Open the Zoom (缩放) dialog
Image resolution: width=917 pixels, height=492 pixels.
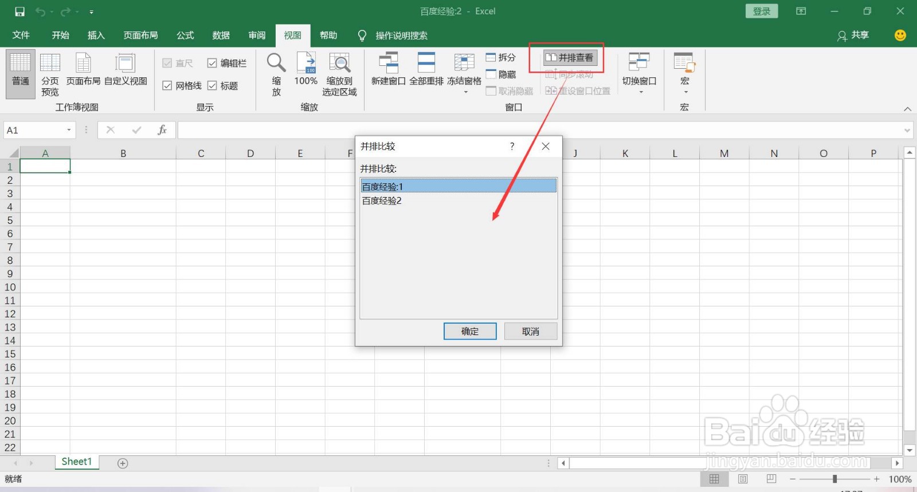click(x=276, y=74)
